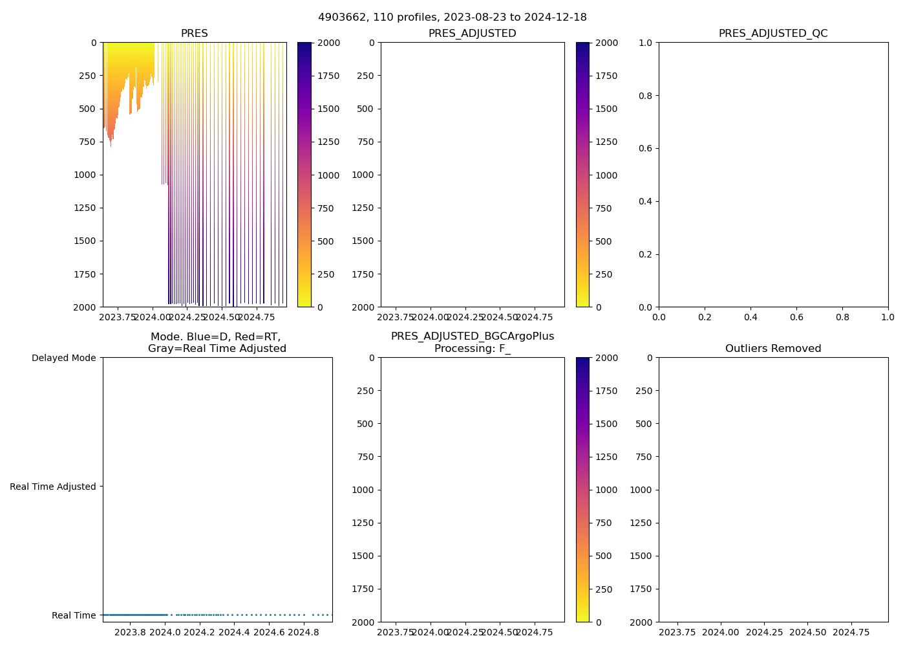905x647 pixels.
Task: Select the PRES_ADJUSTED_BGCArgoPlus Processing title
Action: click(x=472, y=342)
